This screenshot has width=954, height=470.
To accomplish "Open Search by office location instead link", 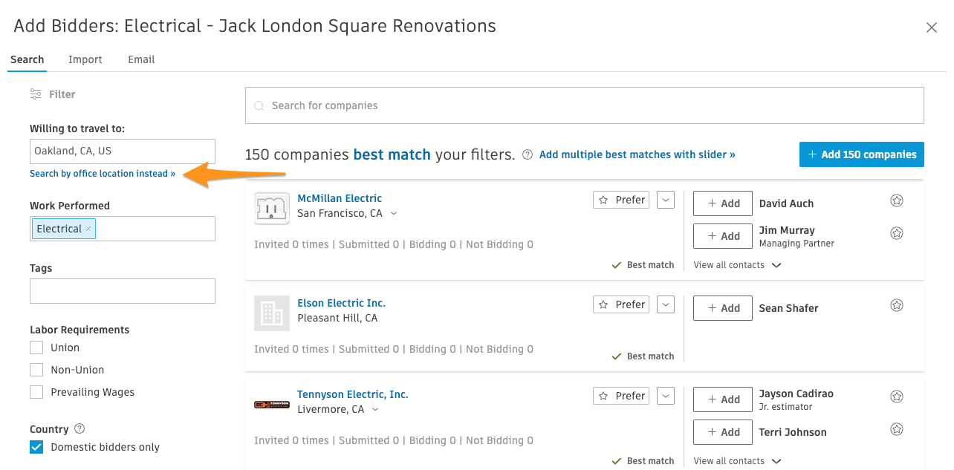I will click(x=102, y=173).
